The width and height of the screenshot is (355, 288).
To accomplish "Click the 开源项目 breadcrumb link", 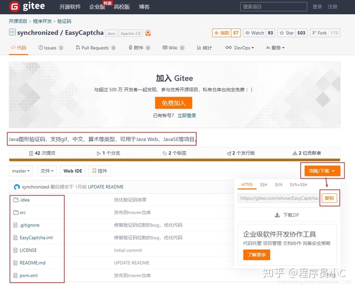I will (18, 21).
